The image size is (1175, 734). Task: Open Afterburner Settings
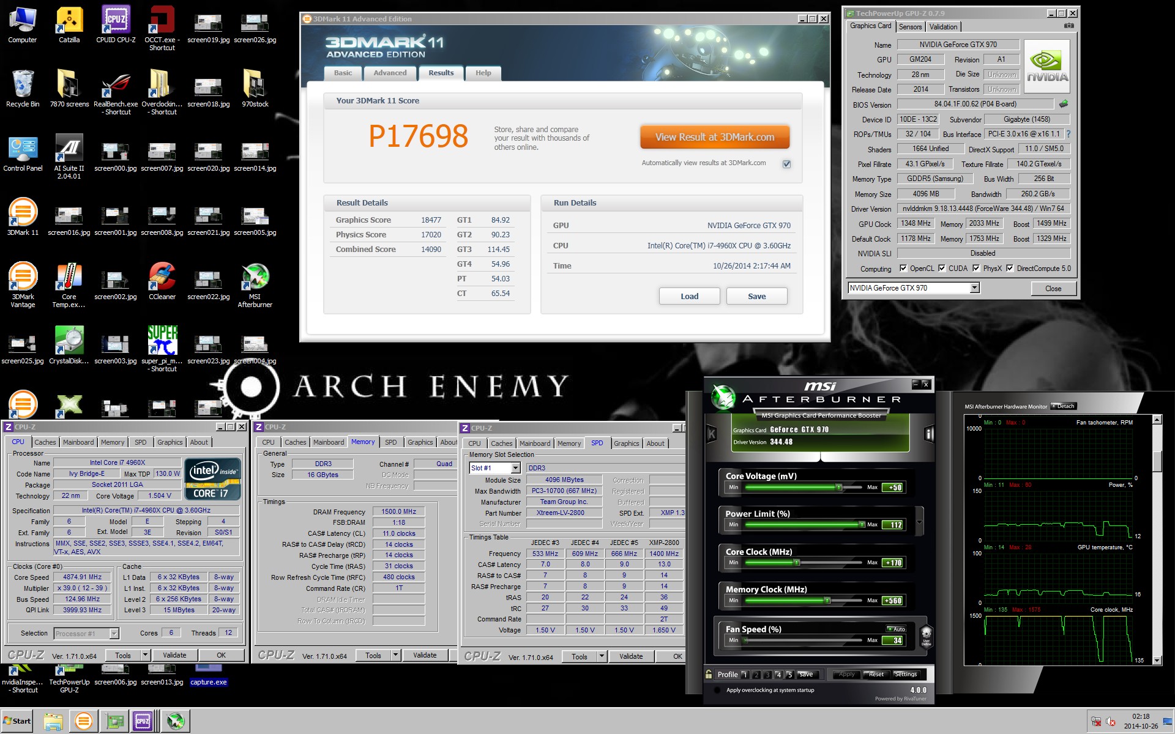(x=906, y=674)
